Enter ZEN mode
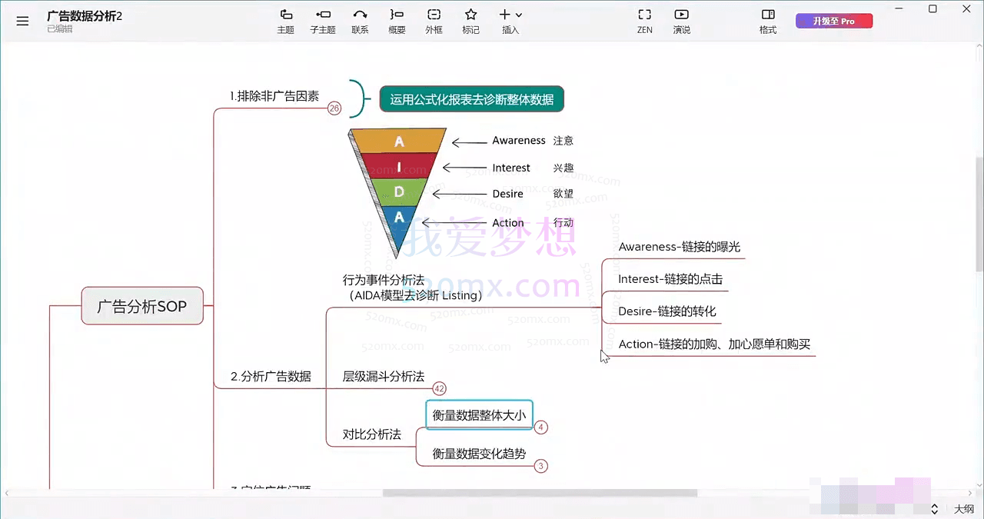 pos(644,21)
